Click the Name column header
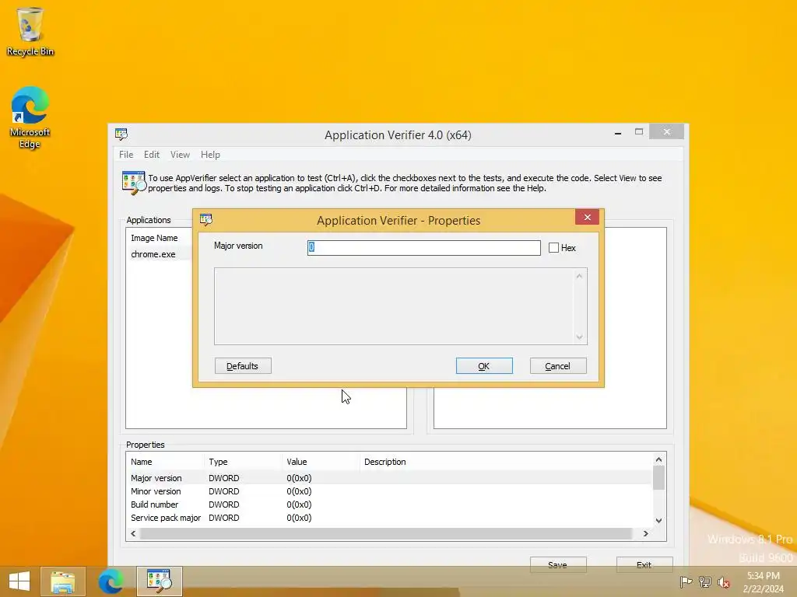This screenshot has width=797, height=597. pyautogui.click(x=165, y=462)
